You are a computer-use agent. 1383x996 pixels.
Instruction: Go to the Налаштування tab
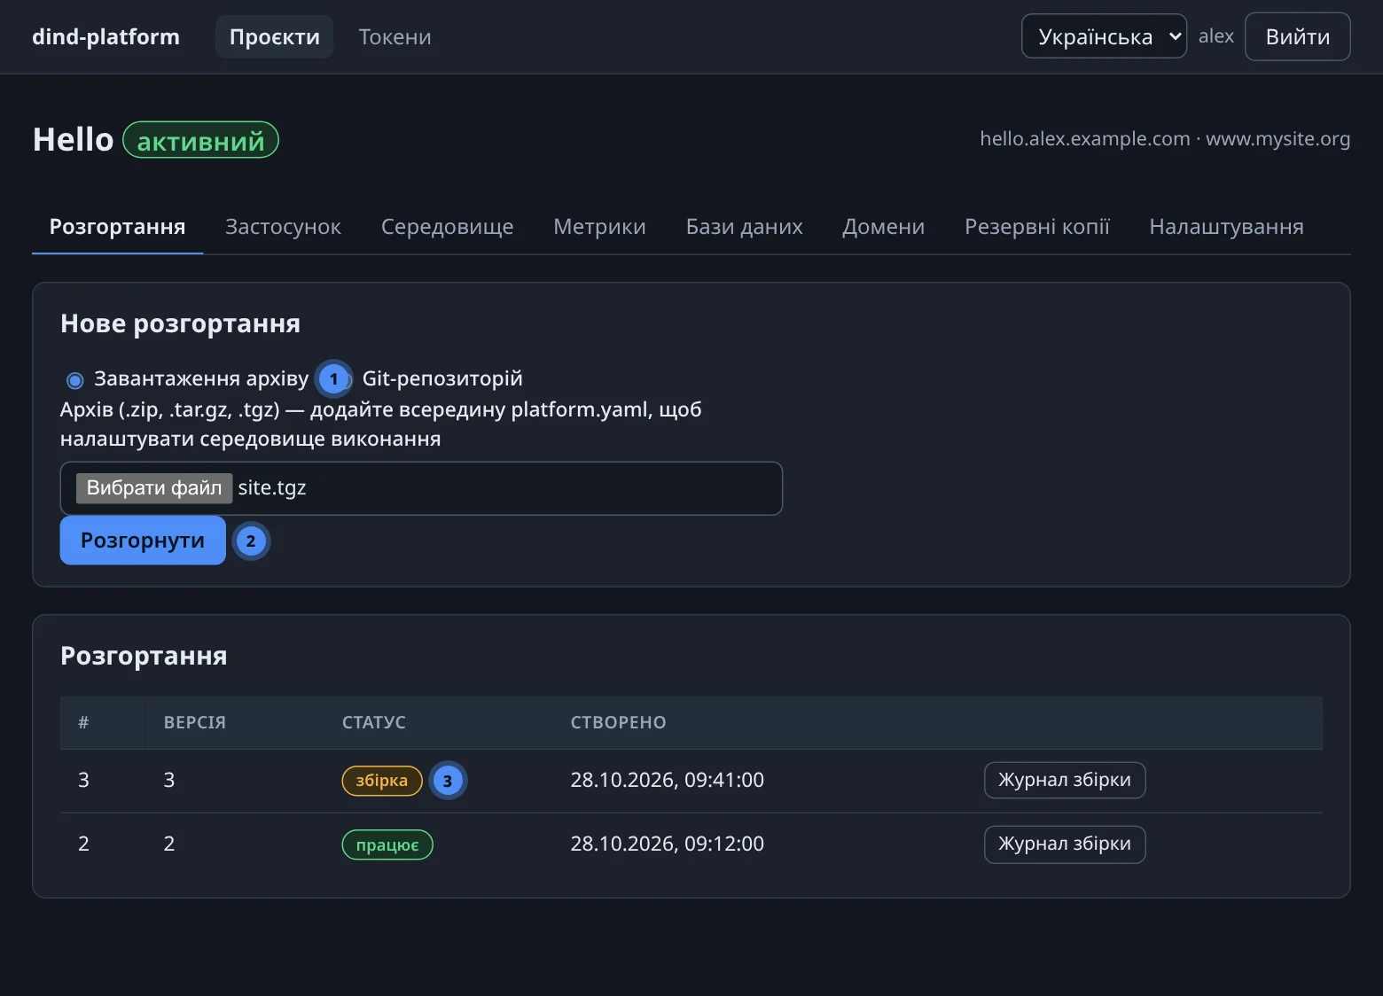click(1226, 227)
